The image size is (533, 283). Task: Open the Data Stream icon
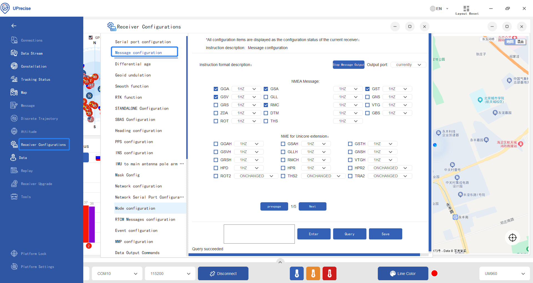tap(14, 53)
